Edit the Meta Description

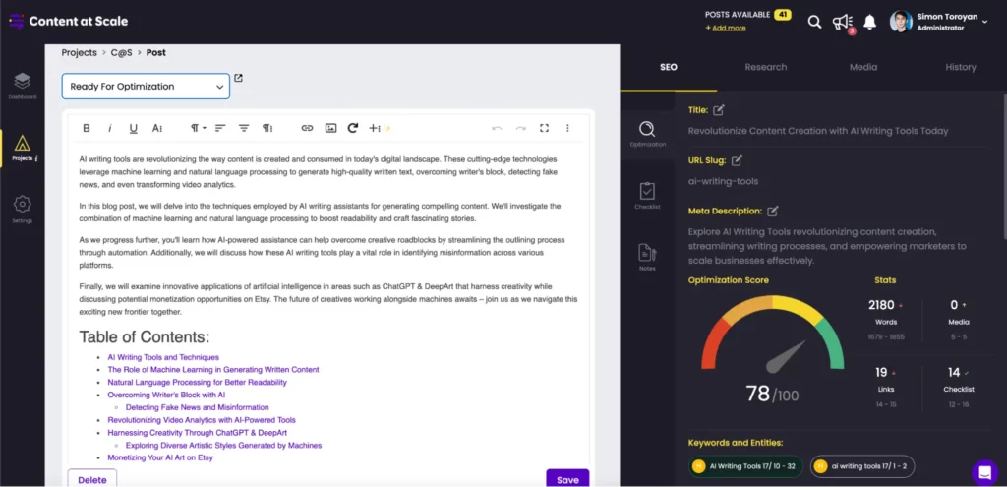(x=773, y=211)
